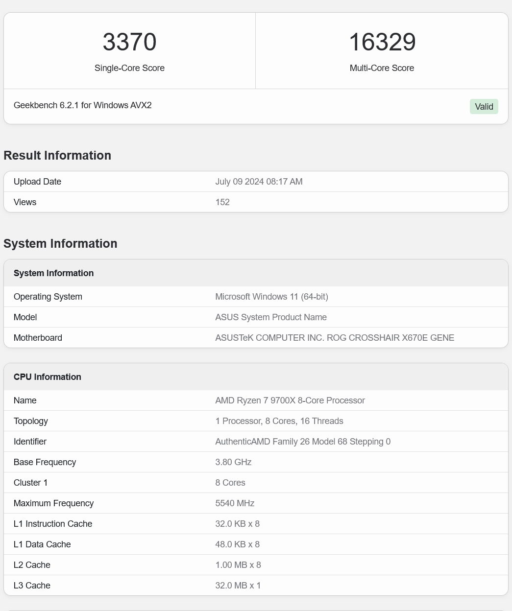Click the System Information page heading
This screenshot has height=611, width=512.
point(60,243)
